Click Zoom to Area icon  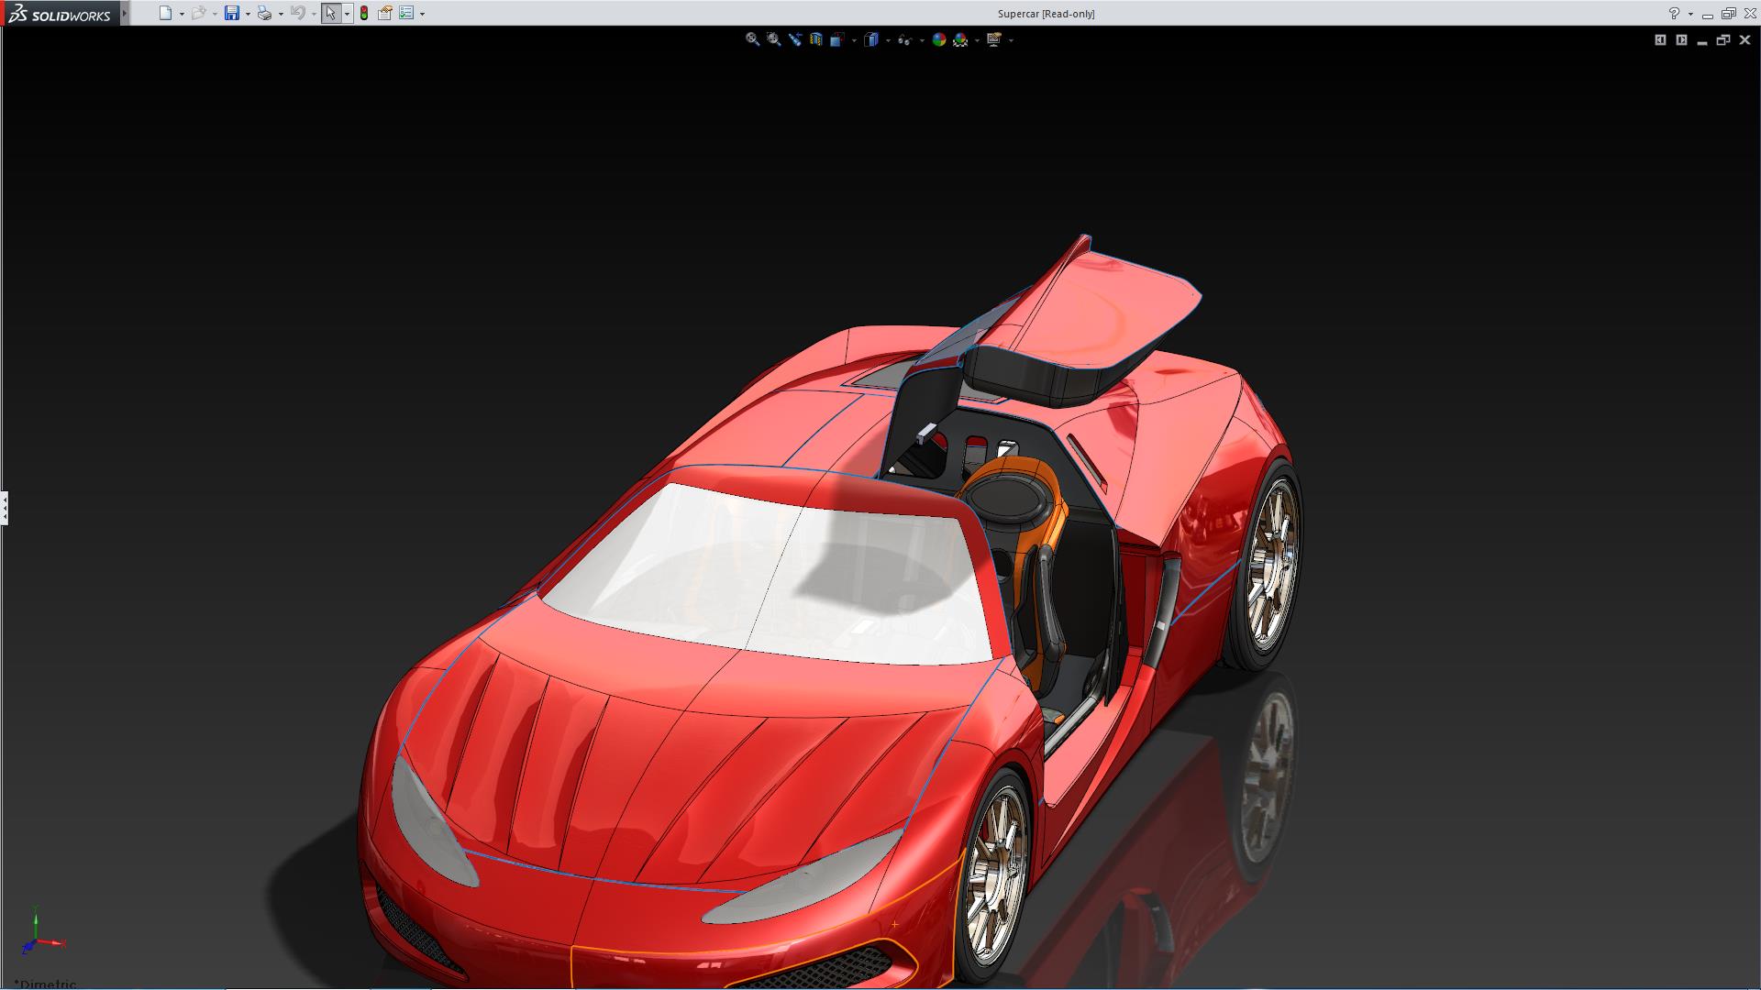774,39
